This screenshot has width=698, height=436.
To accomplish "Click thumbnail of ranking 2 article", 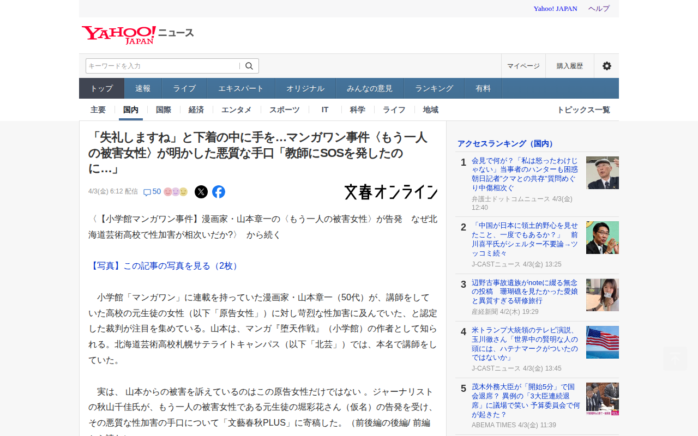I will click(x=603, y=238).
